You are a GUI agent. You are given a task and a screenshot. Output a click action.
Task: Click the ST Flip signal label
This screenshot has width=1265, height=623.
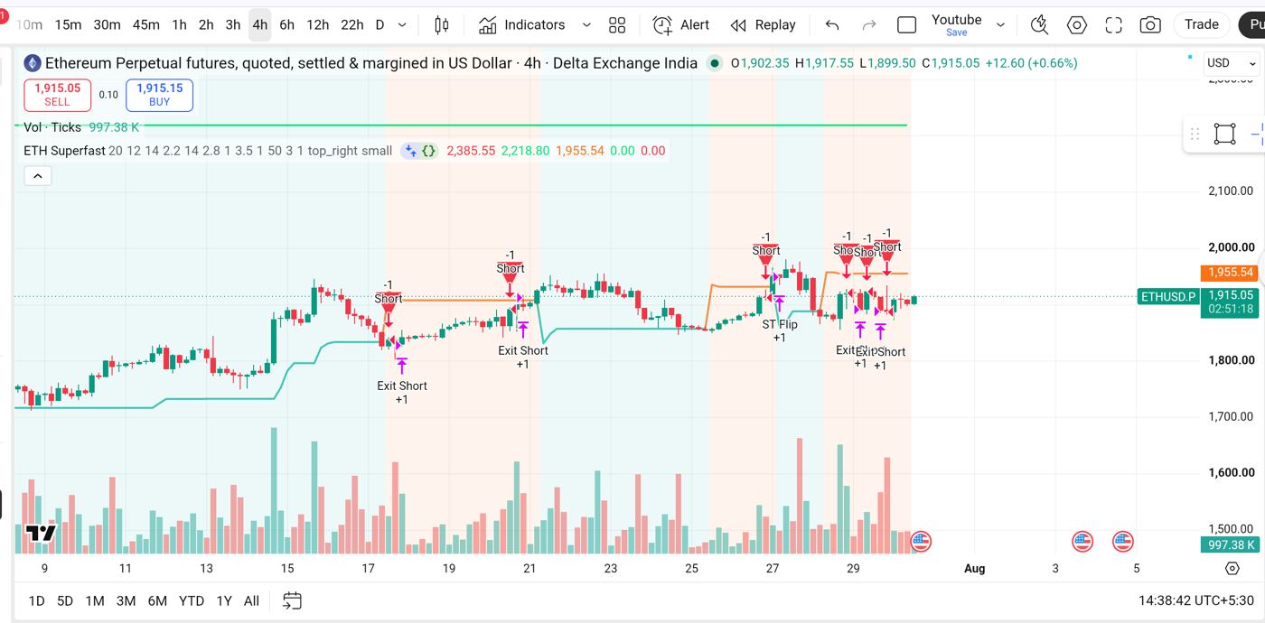point(780,324)
